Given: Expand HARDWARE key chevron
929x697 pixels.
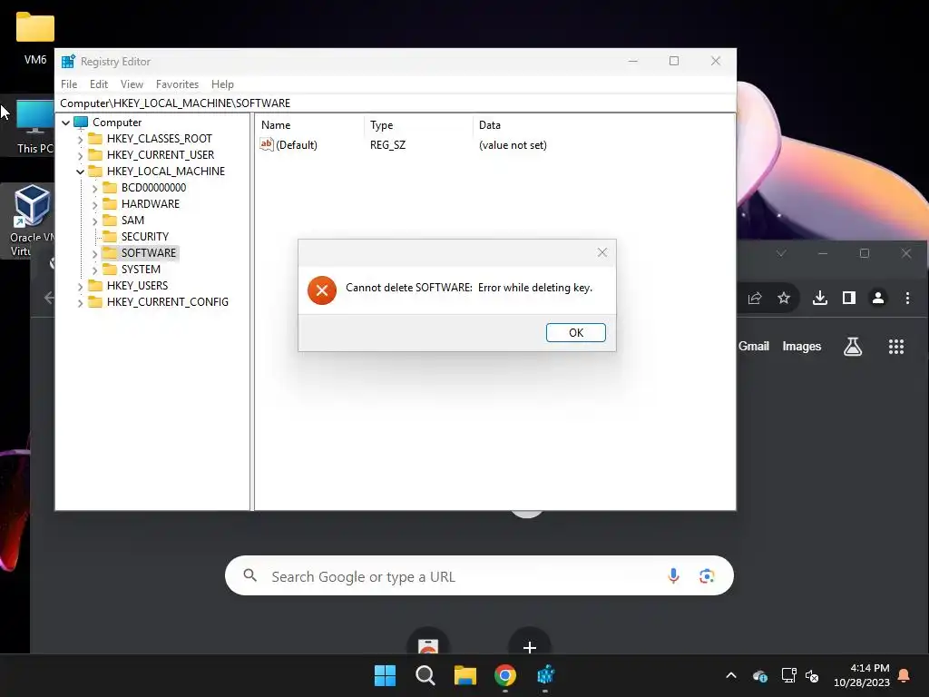Looking at the screenshot, I should (x=94, y=204).
